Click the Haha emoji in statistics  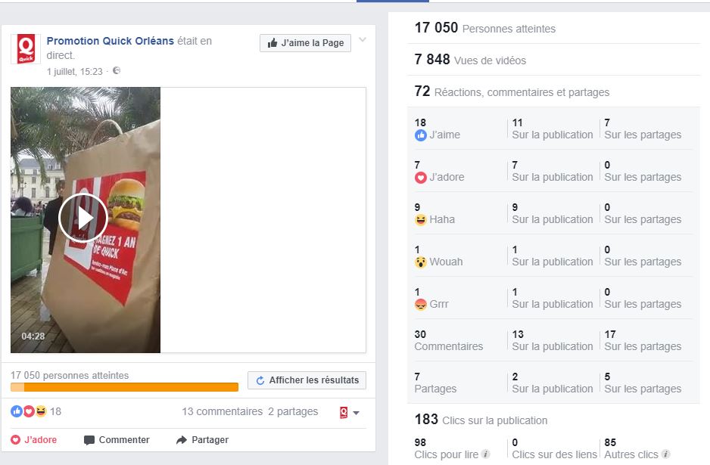click(x=421, y=220)
